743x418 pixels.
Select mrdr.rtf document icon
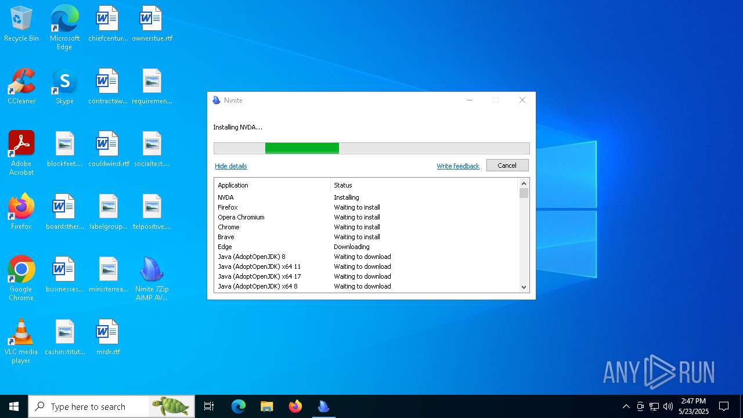[x=108, y=338]
